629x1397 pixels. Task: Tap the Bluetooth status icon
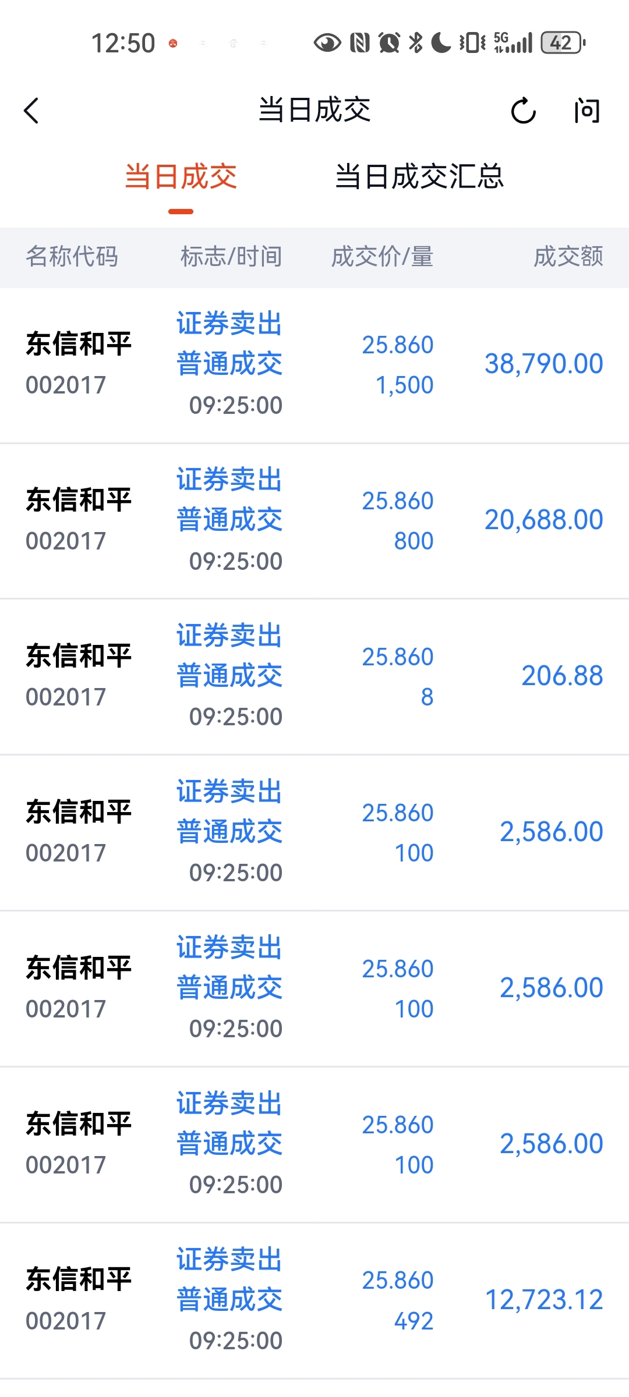pyautogui.click(x=416, y=42)
